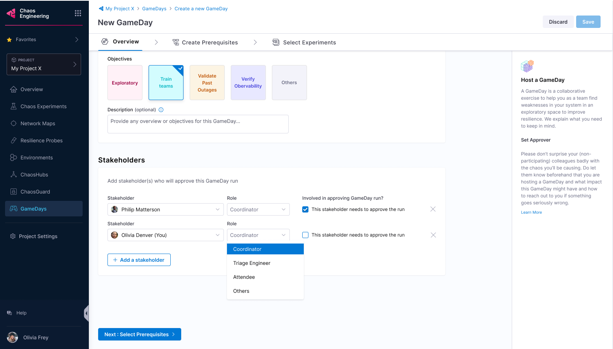Open Chaos Experiments from sidebar

point(43,106)
